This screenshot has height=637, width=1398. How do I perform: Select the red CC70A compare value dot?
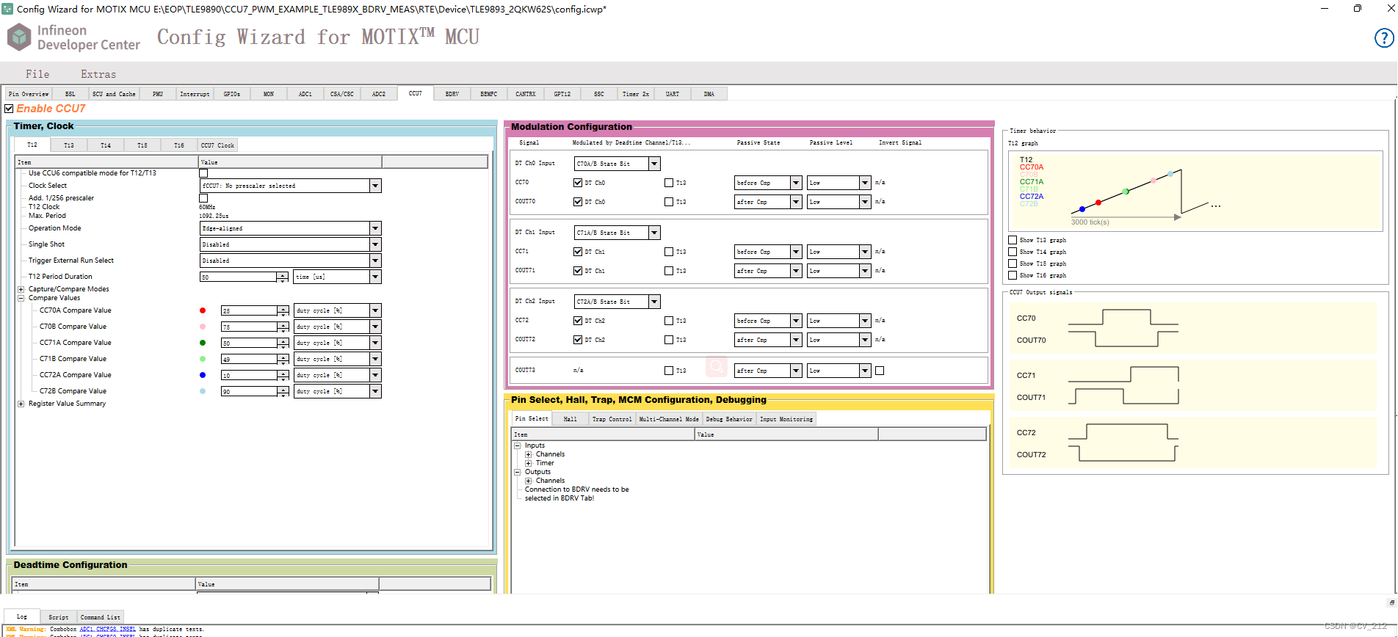(203, 310)
